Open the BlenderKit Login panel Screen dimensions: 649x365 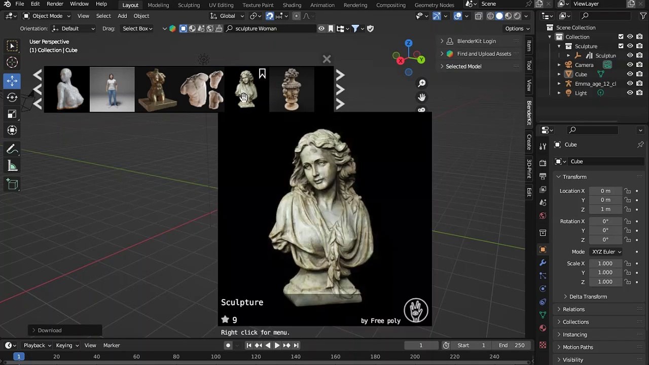tap(476, 41)
